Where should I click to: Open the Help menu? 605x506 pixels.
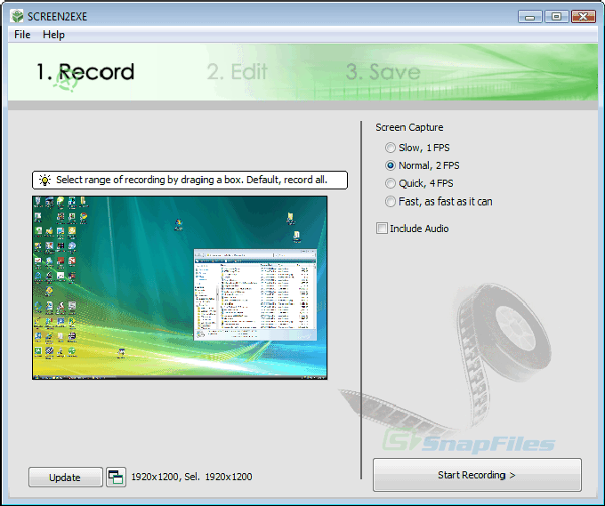53,35
